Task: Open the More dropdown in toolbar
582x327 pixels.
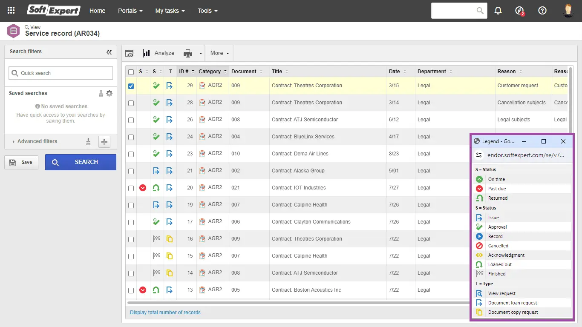Action: click(219, 53)
